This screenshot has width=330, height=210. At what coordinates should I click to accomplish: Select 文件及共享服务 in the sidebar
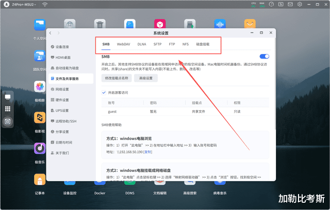click(71, 79)
